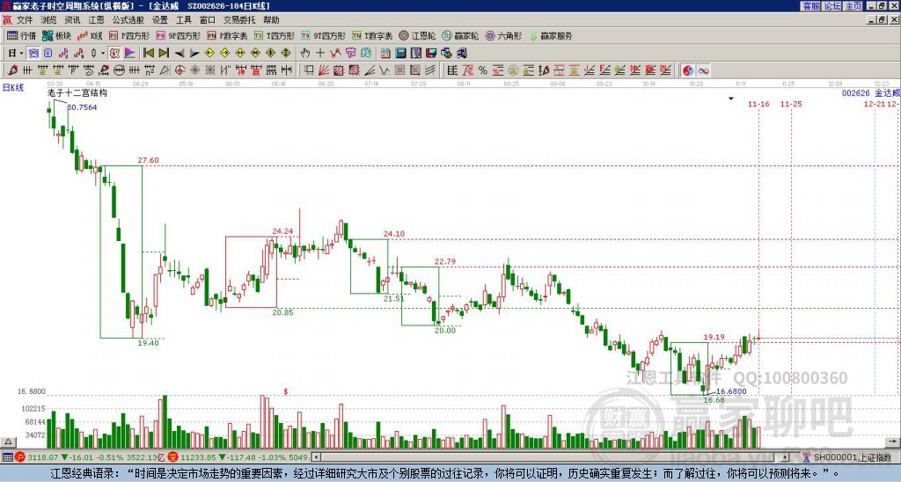Click the 客服 button in title bar
Viewport: 901px width, 482px height.
pos(810,6)
